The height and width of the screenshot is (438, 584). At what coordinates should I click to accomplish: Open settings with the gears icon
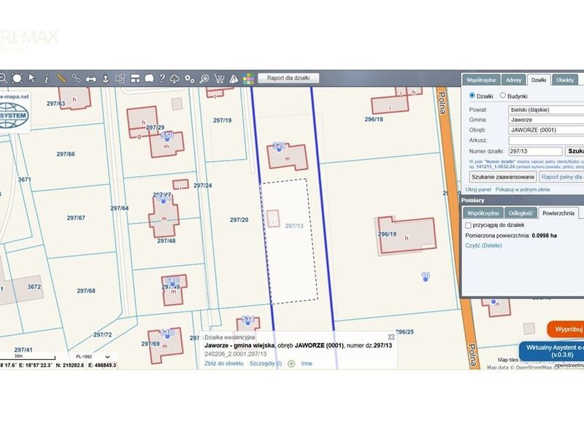tap(190, 79)
